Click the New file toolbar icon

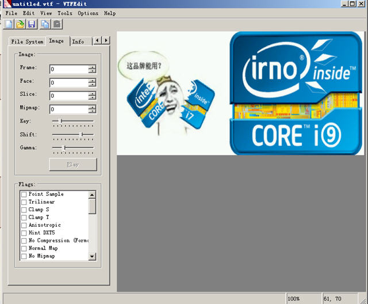(9, 24)
